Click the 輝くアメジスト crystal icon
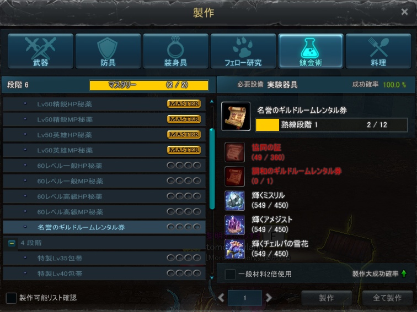This screenshot has height=312, width=417. [x=234, y=225]
